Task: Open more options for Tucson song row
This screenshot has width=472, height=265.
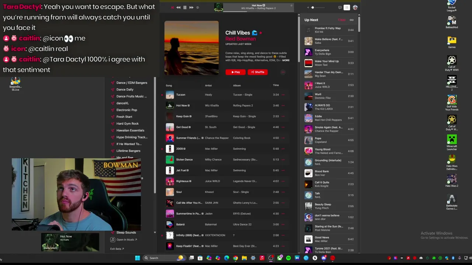Action: (x=283, y=95)
